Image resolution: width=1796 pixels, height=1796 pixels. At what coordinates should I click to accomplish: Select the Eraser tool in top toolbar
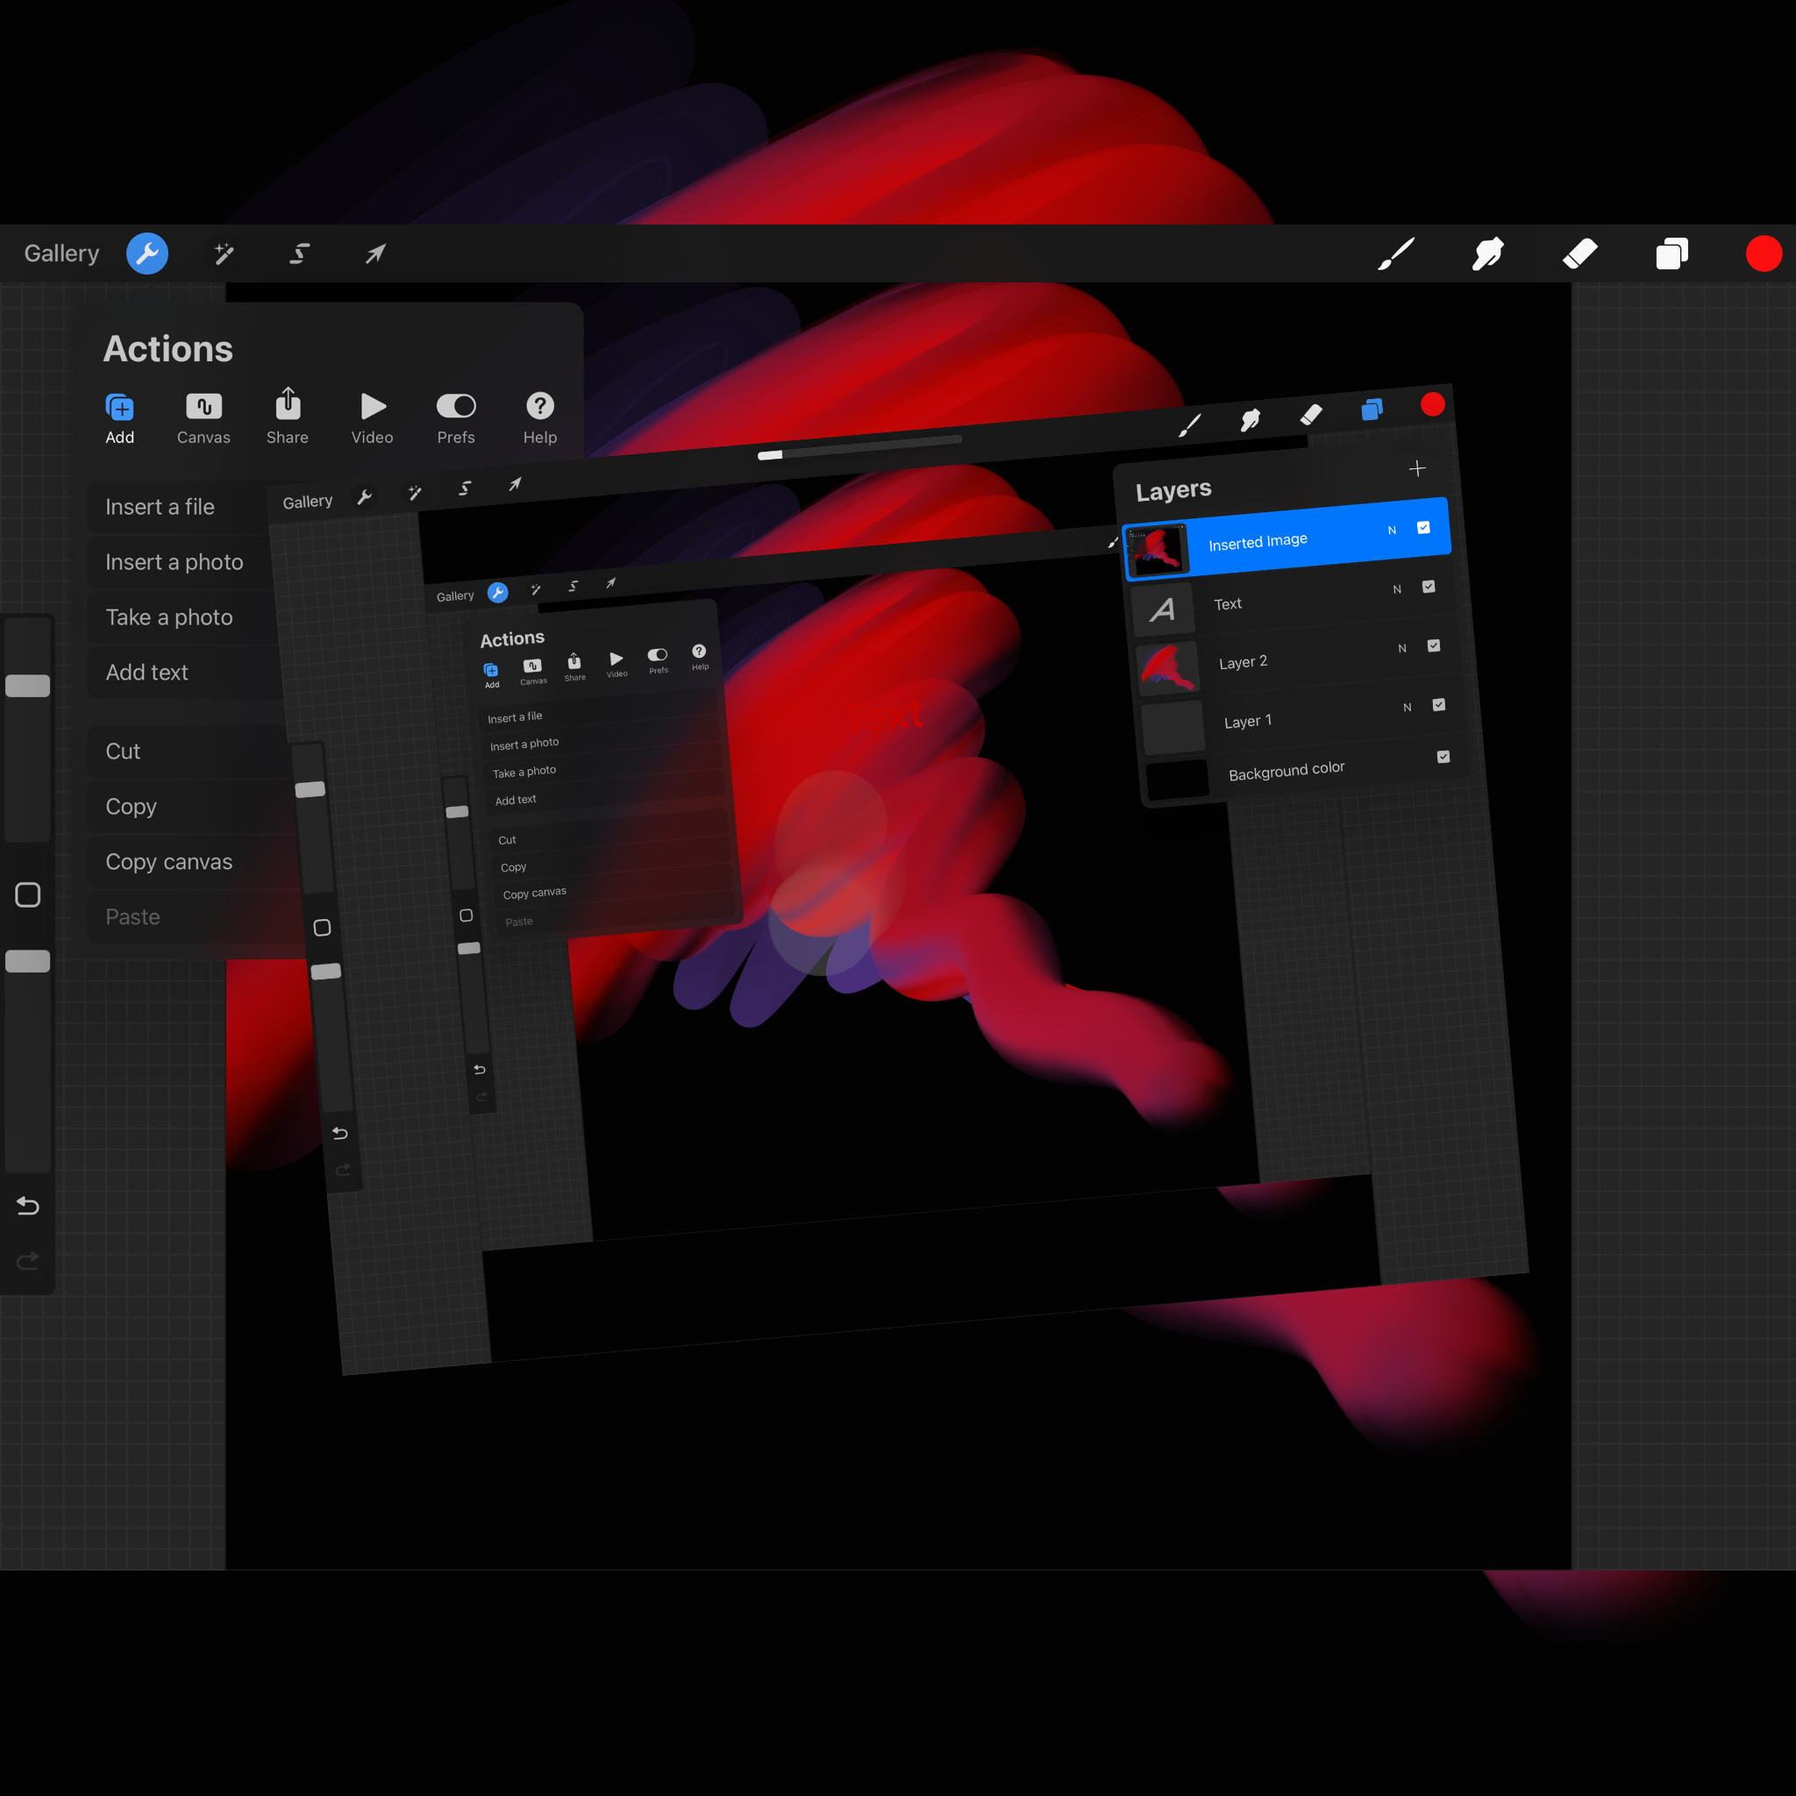tap(1579, 253)
